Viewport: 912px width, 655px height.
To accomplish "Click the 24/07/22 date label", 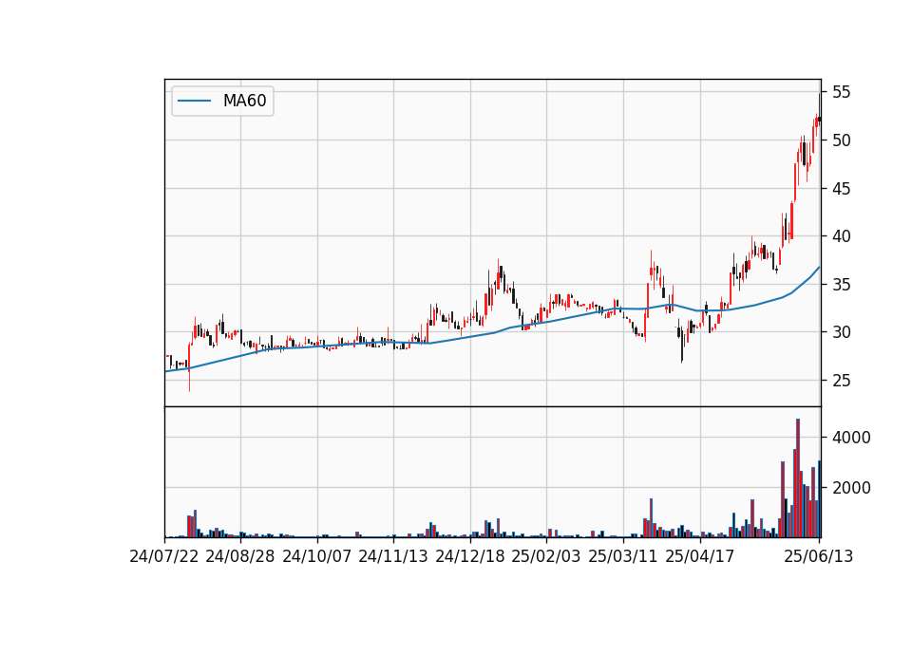I will 164,556.
